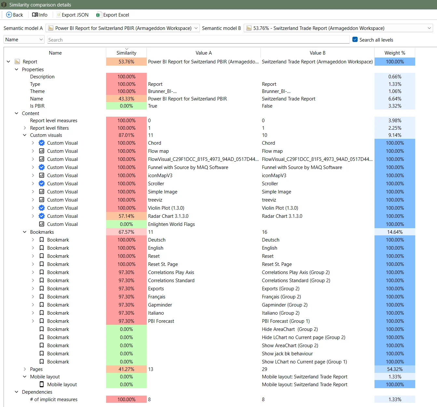Click the certified icon on Violin Plot row
437x407 pixels.
coord(42,208)
